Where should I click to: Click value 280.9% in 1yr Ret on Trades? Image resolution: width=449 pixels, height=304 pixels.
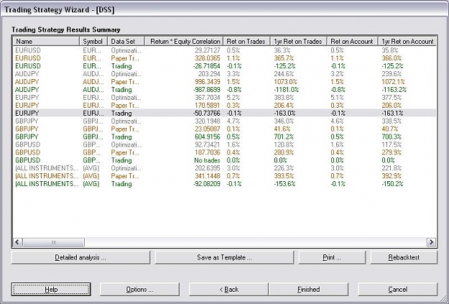pos(284,152)
